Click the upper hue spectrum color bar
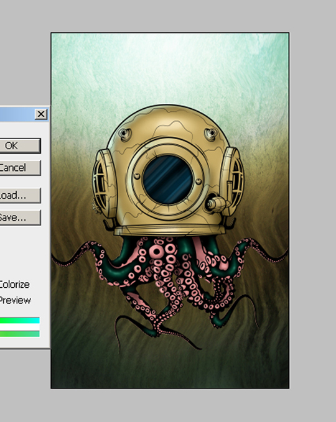Viewport: 336px width, 422px height. [x=20, y=320]
